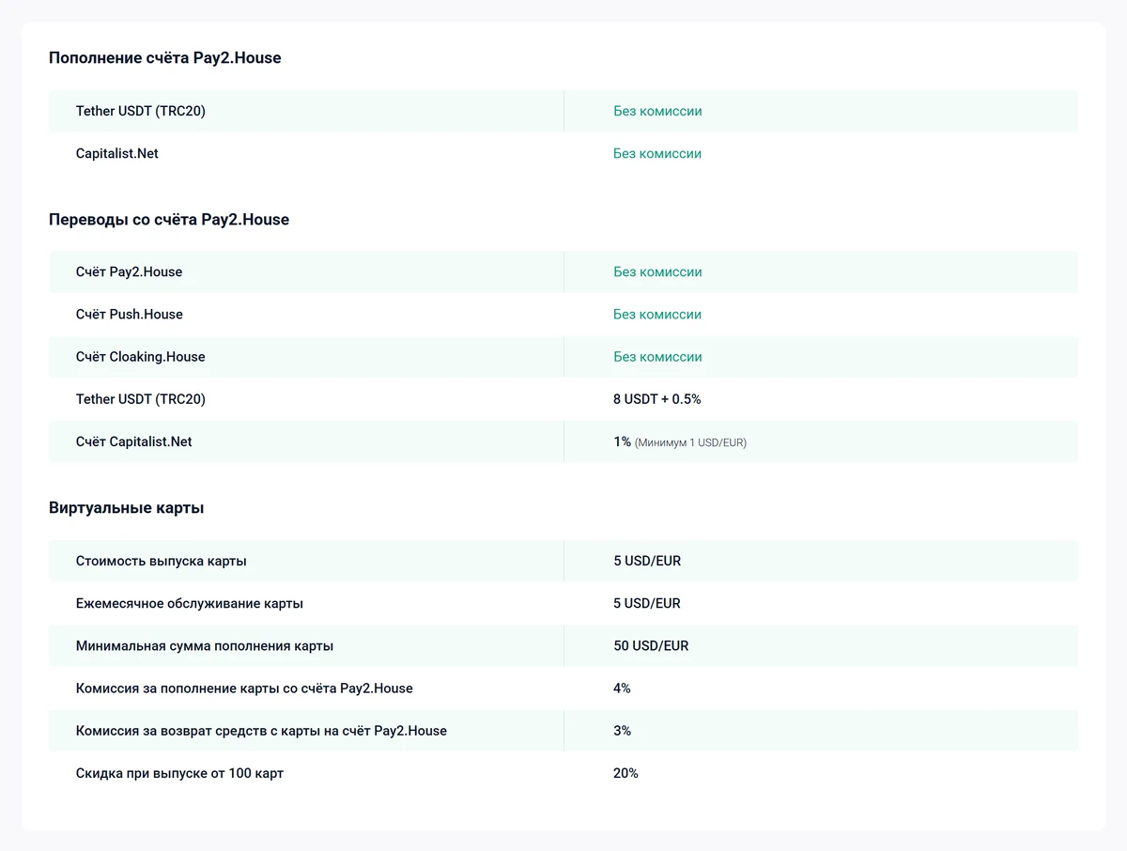
Task: Click the '3%' refund commission value
Action: click(622, 731)
